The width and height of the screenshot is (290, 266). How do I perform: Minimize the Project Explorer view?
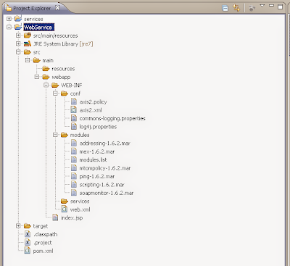pos(271,6)
